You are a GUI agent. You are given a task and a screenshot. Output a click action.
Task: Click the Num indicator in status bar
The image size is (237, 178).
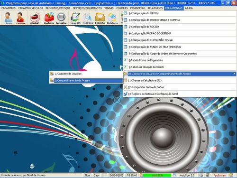(87, 175)
